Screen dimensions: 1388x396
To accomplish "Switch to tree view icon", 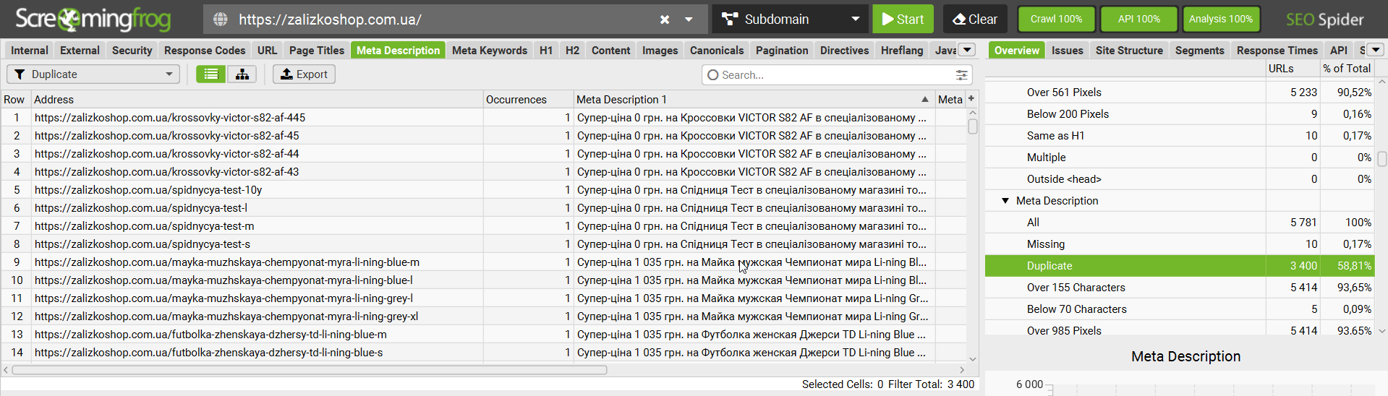I will pos(242,74).
